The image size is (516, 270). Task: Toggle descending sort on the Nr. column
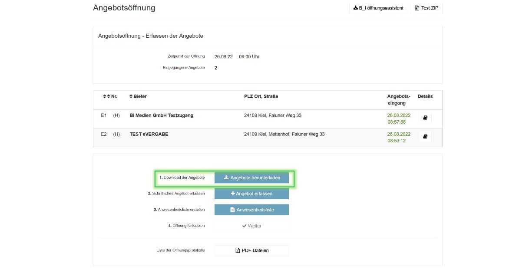point(109,96)
